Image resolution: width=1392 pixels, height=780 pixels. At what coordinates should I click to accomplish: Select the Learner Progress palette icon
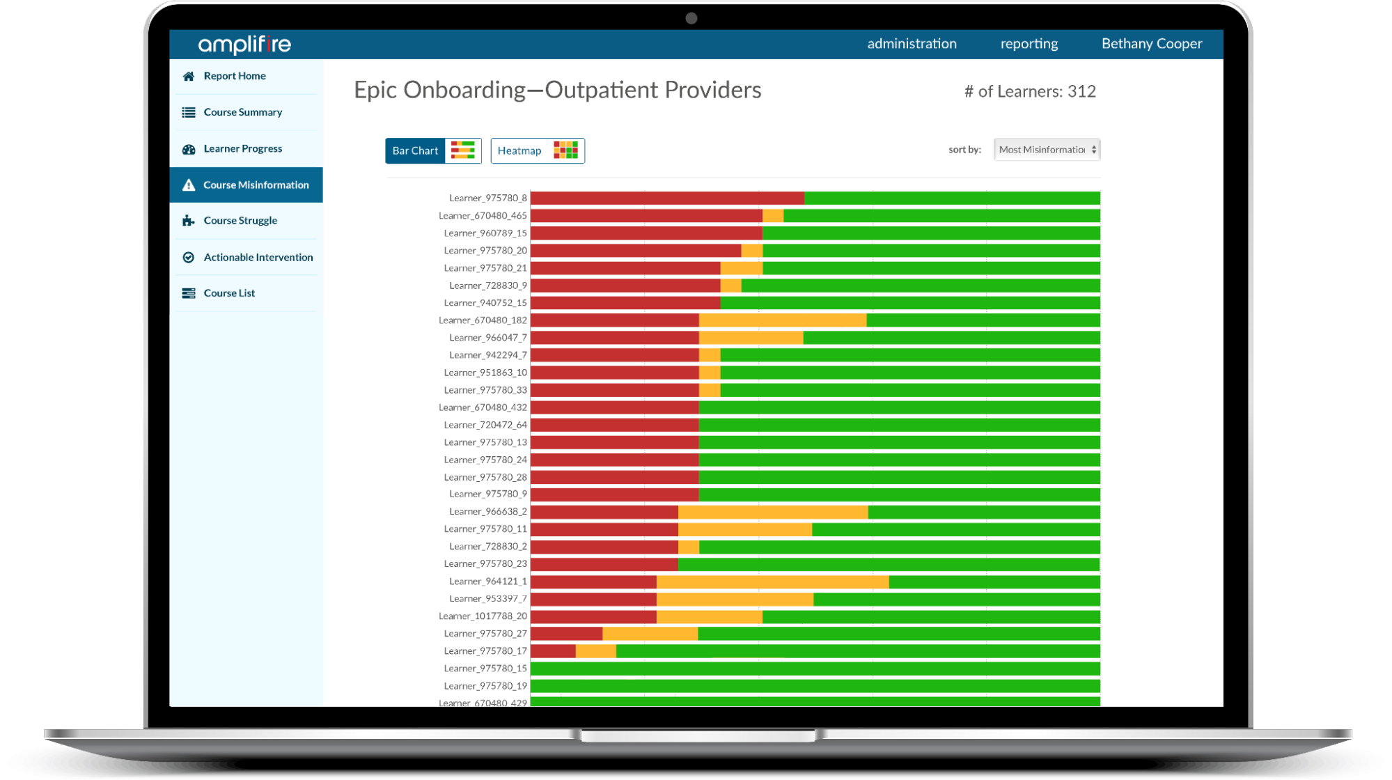tap(187, 148)
